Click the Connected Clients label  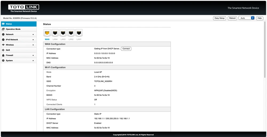pyautogui.click(x=54, y=105)
